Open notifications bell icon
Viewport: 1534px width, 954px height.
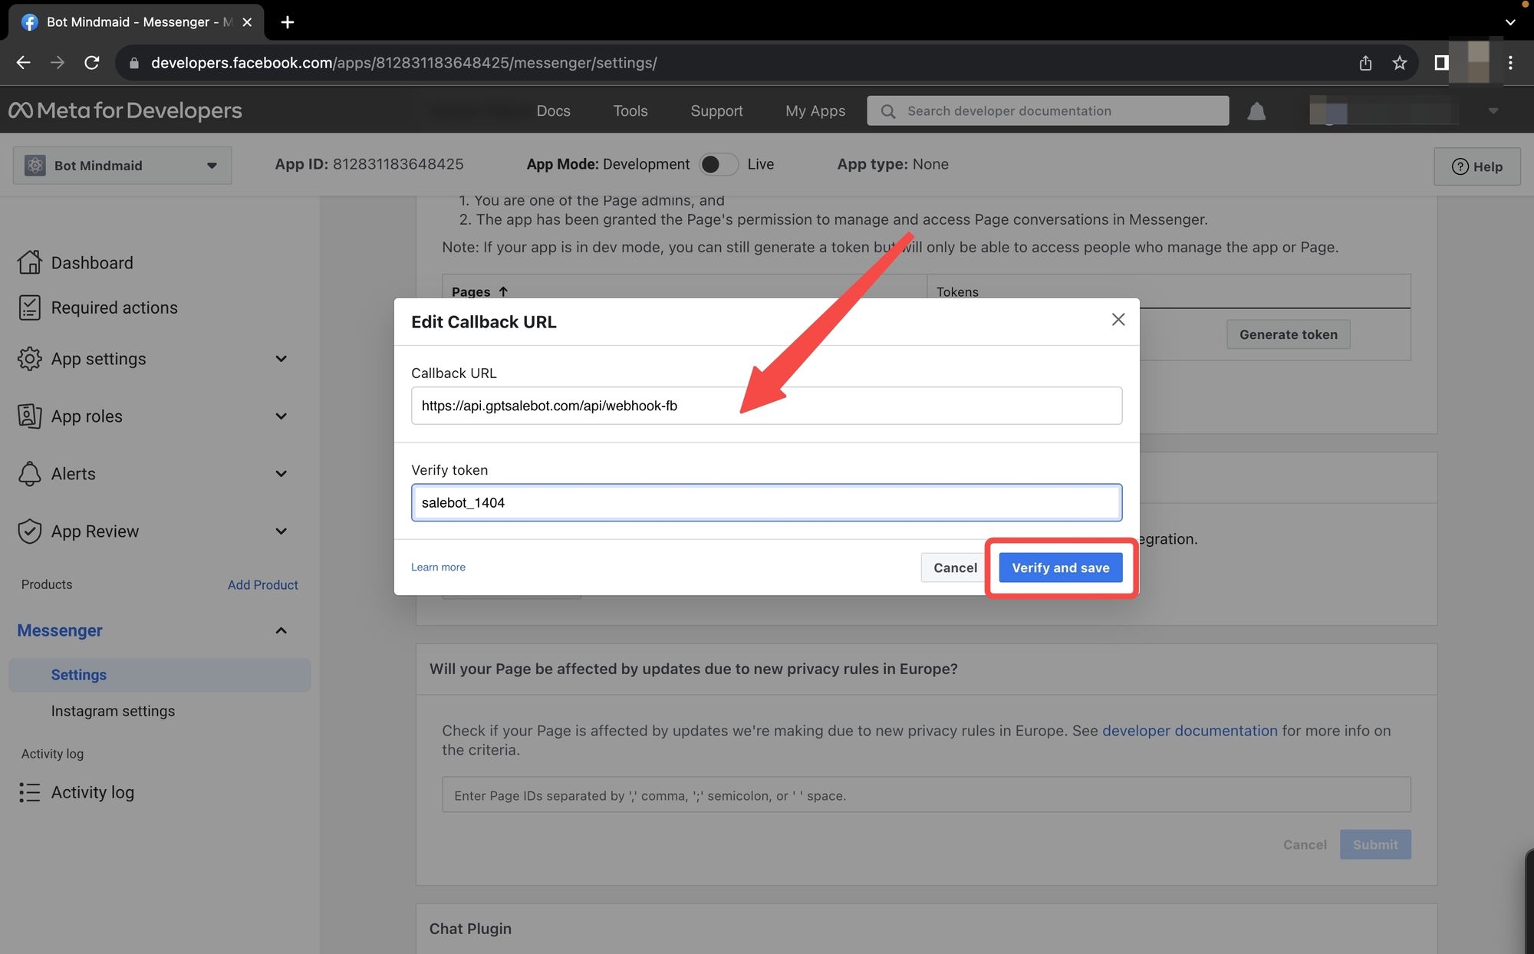tap(1256, 111)
